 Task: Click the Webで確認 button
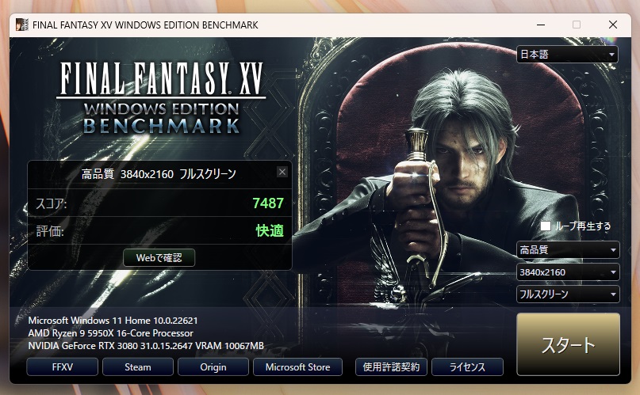coord(159,258)
